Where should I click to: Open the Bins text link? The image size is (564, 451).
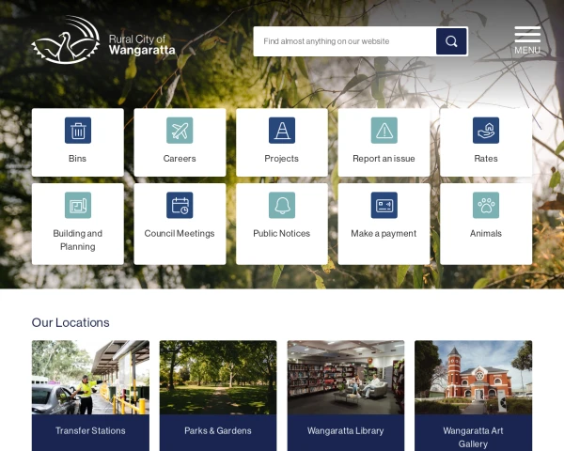(77, 159)
